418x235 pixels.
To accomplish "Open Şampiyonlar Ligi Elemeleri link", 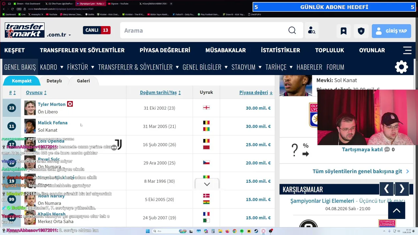I will point(322,201).
